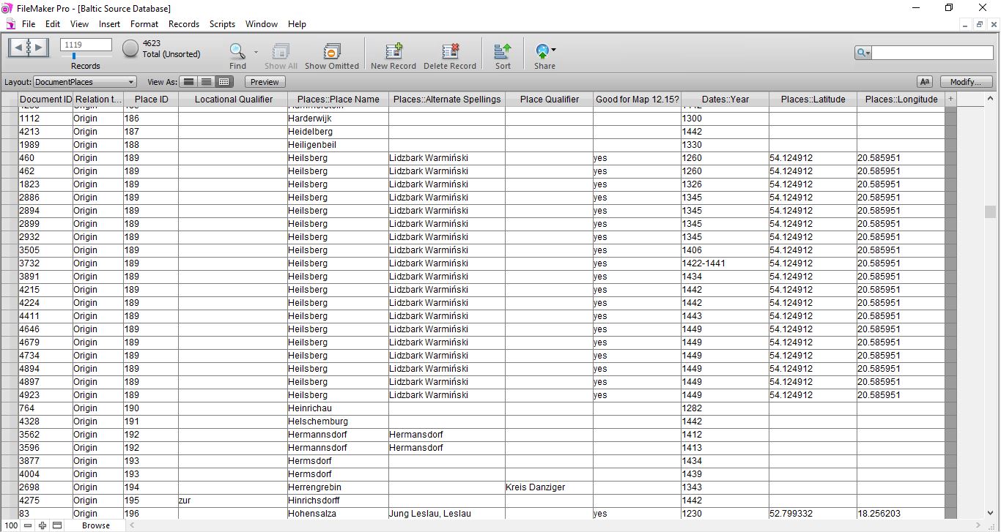The image size is (1001, 532).
Task: Click the formatting bar Aa button
Action: click(925, 82)
